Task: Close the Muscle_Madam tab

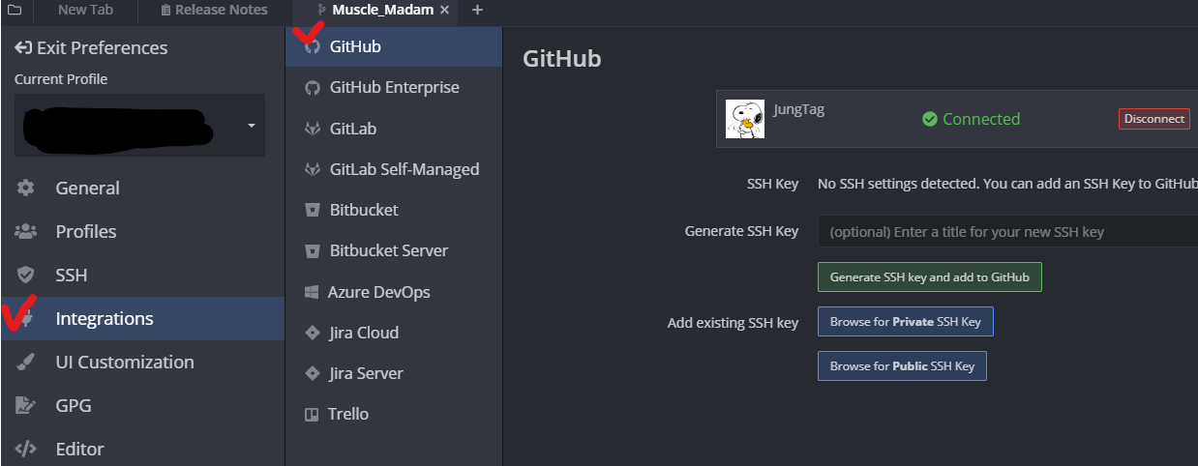Action: 444,11
